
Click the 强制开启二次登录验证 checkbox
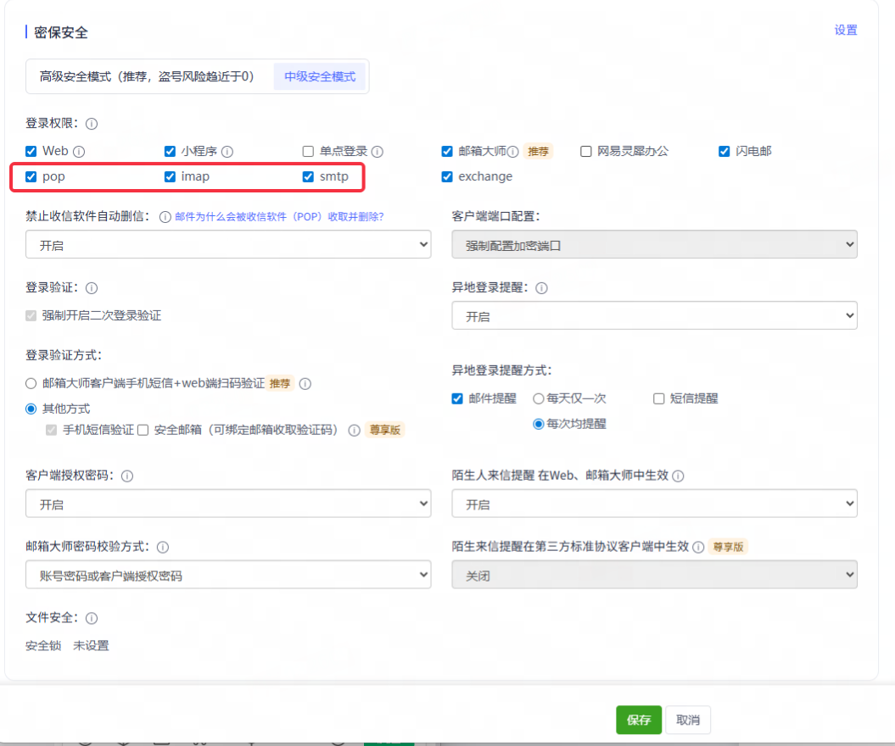pyautogui.click(x=31, y=316)
